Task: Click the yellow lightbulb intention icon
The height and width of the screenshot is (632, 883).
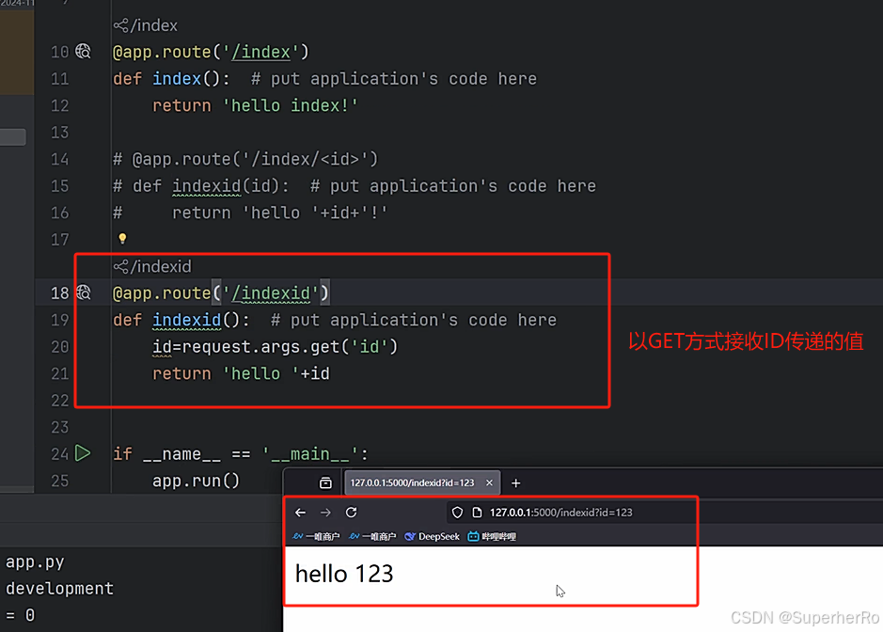Action: [x=122, y=239]
